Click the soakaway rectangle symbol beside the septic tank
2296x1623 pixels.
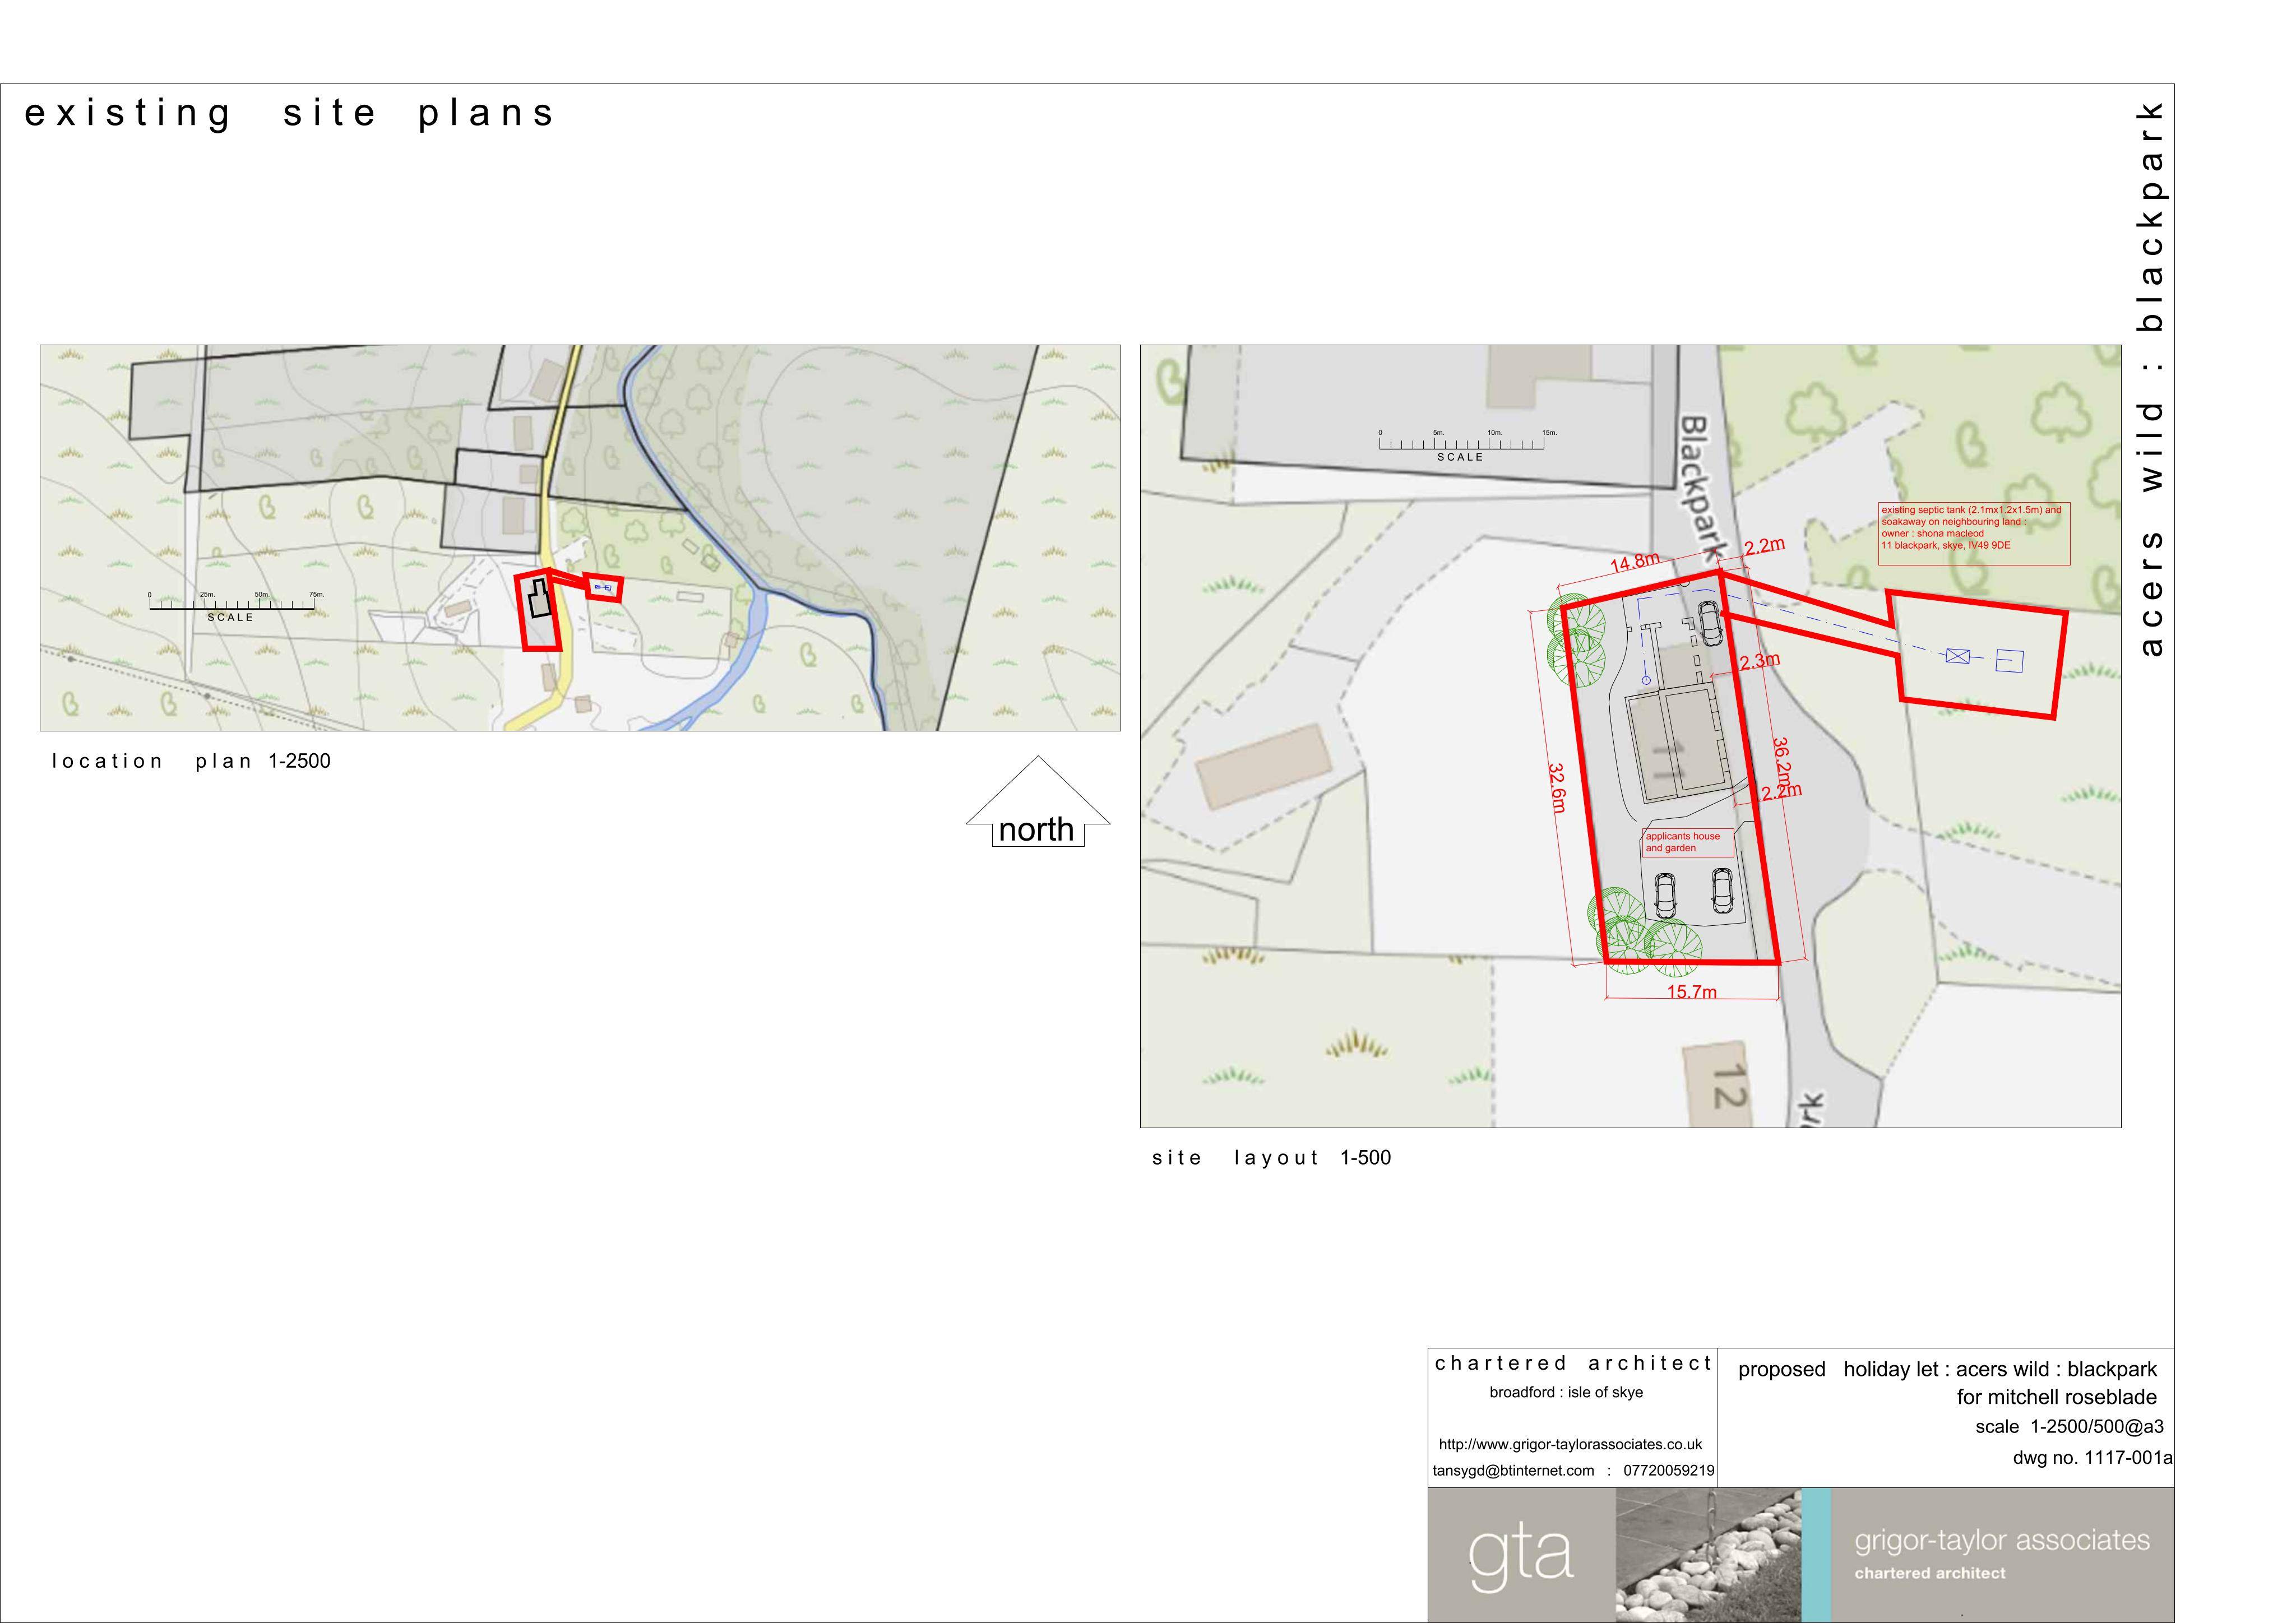[x=2009, y=661]
